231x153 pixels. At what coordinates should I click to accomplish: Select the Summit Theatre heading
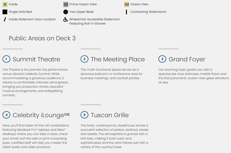pos(36,59)
